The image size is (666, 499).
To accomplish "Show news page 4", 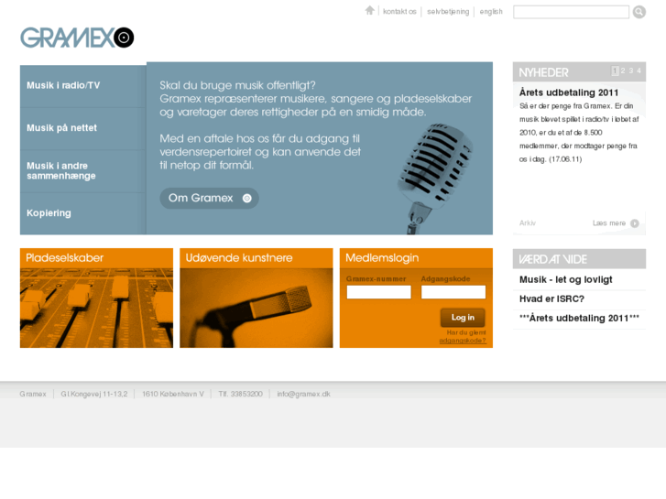I will 639,71.
